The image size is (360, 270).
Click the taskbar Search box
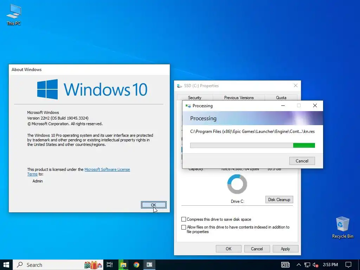pyautogui.click(x=58, y=265)
